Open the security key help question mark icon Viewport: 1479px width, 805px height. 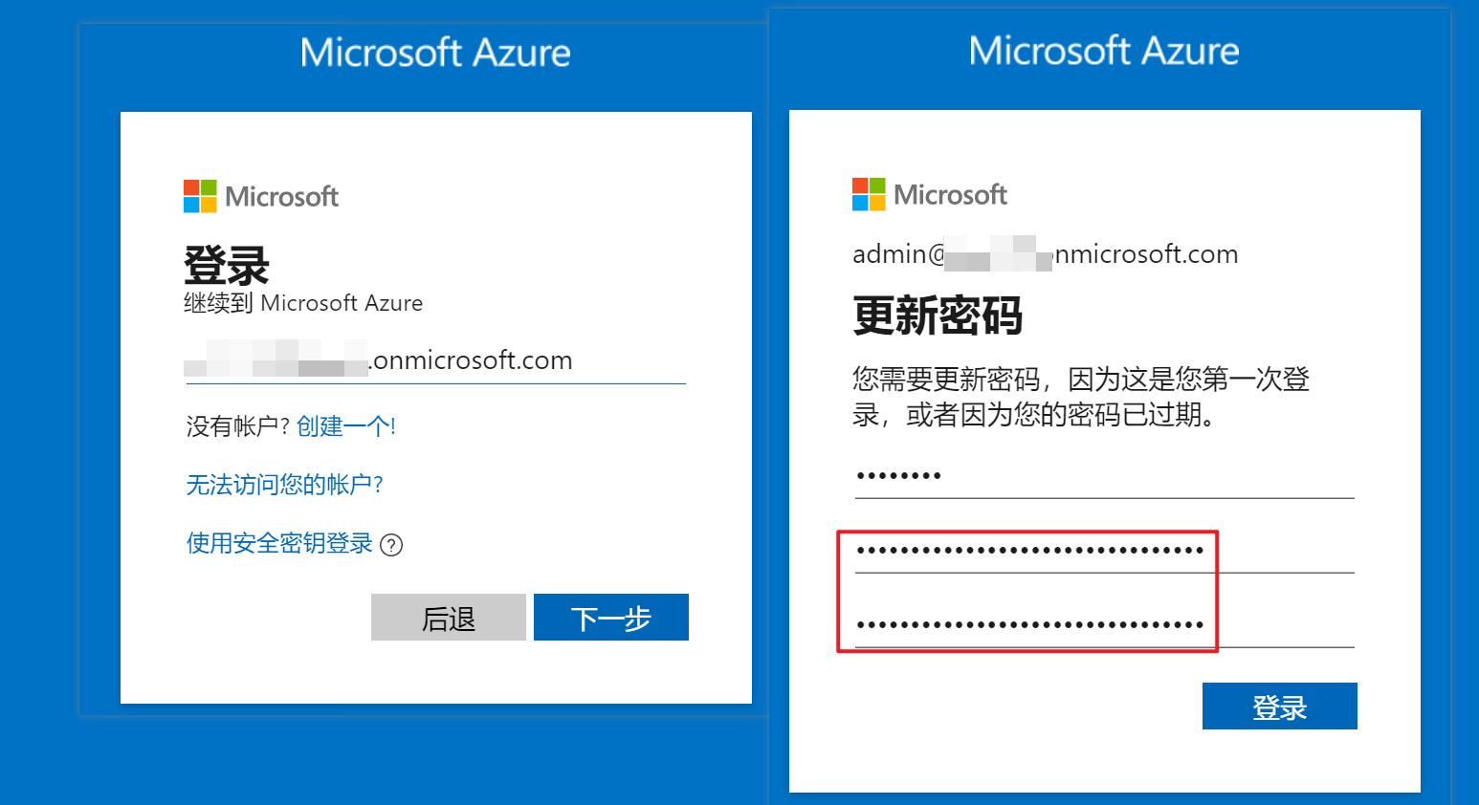pyautogui.click(x=391, y=545)
